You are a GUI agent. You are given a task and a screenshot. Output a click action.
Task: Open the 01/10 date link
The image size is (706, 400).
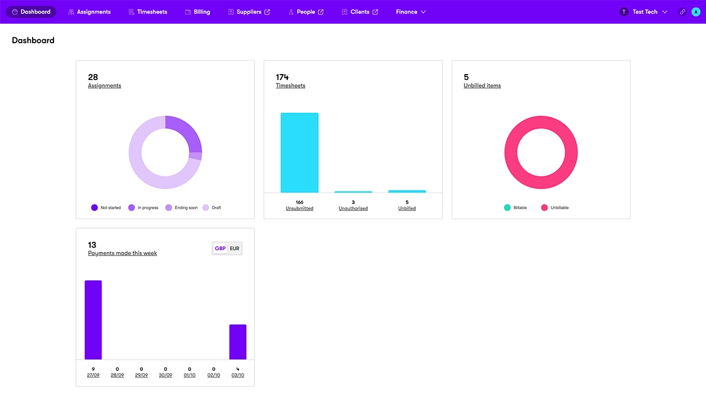pyautogui.click(x=190, y=375)
